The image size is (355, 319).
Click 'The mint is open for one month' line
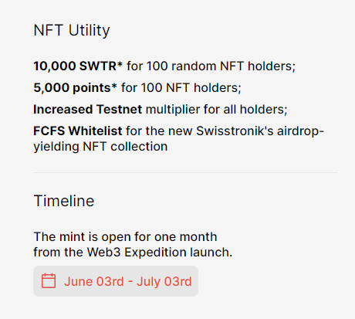[x=125, y=237]
